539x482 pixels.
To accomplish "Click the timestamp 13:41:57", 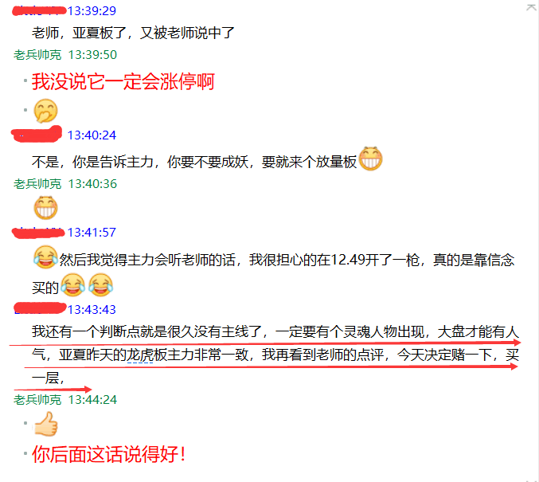I will (92, 233).
